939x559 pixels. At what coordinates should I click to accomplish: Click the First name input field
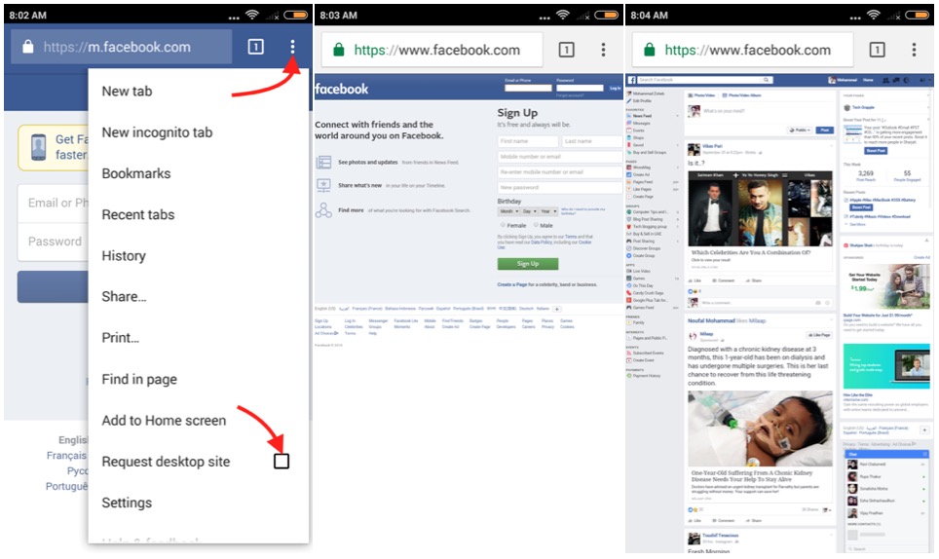click(x=527, y=142)
